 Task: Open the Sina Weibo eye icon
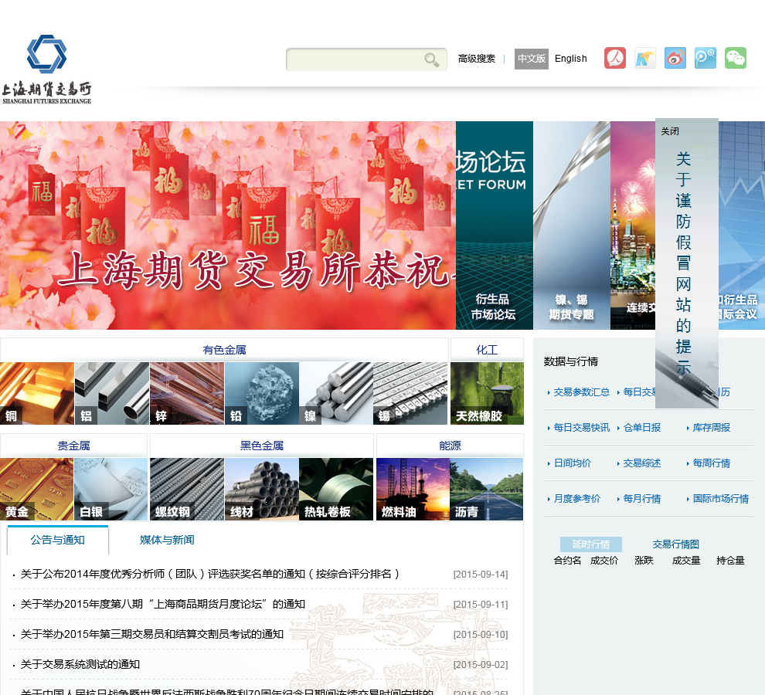pyautogui.click(x=675, y=58)
